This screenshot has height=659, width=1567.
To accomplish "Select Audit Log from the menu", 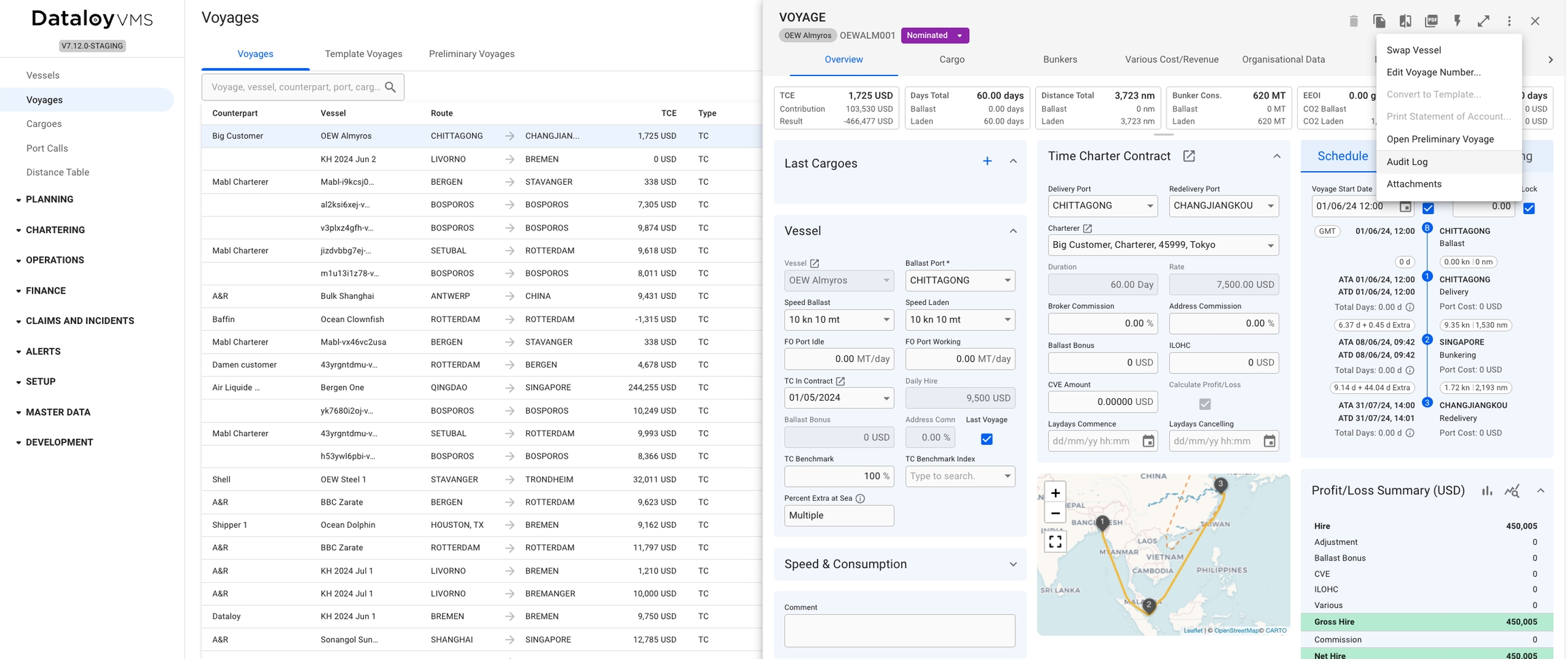I will 1407,162.
